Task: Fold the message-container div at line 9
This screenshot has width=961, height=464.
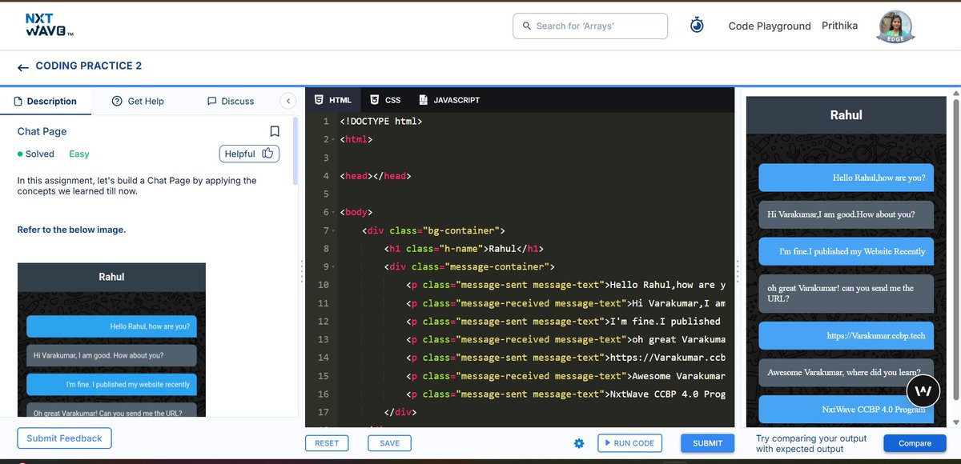Action: pos(333,267)
